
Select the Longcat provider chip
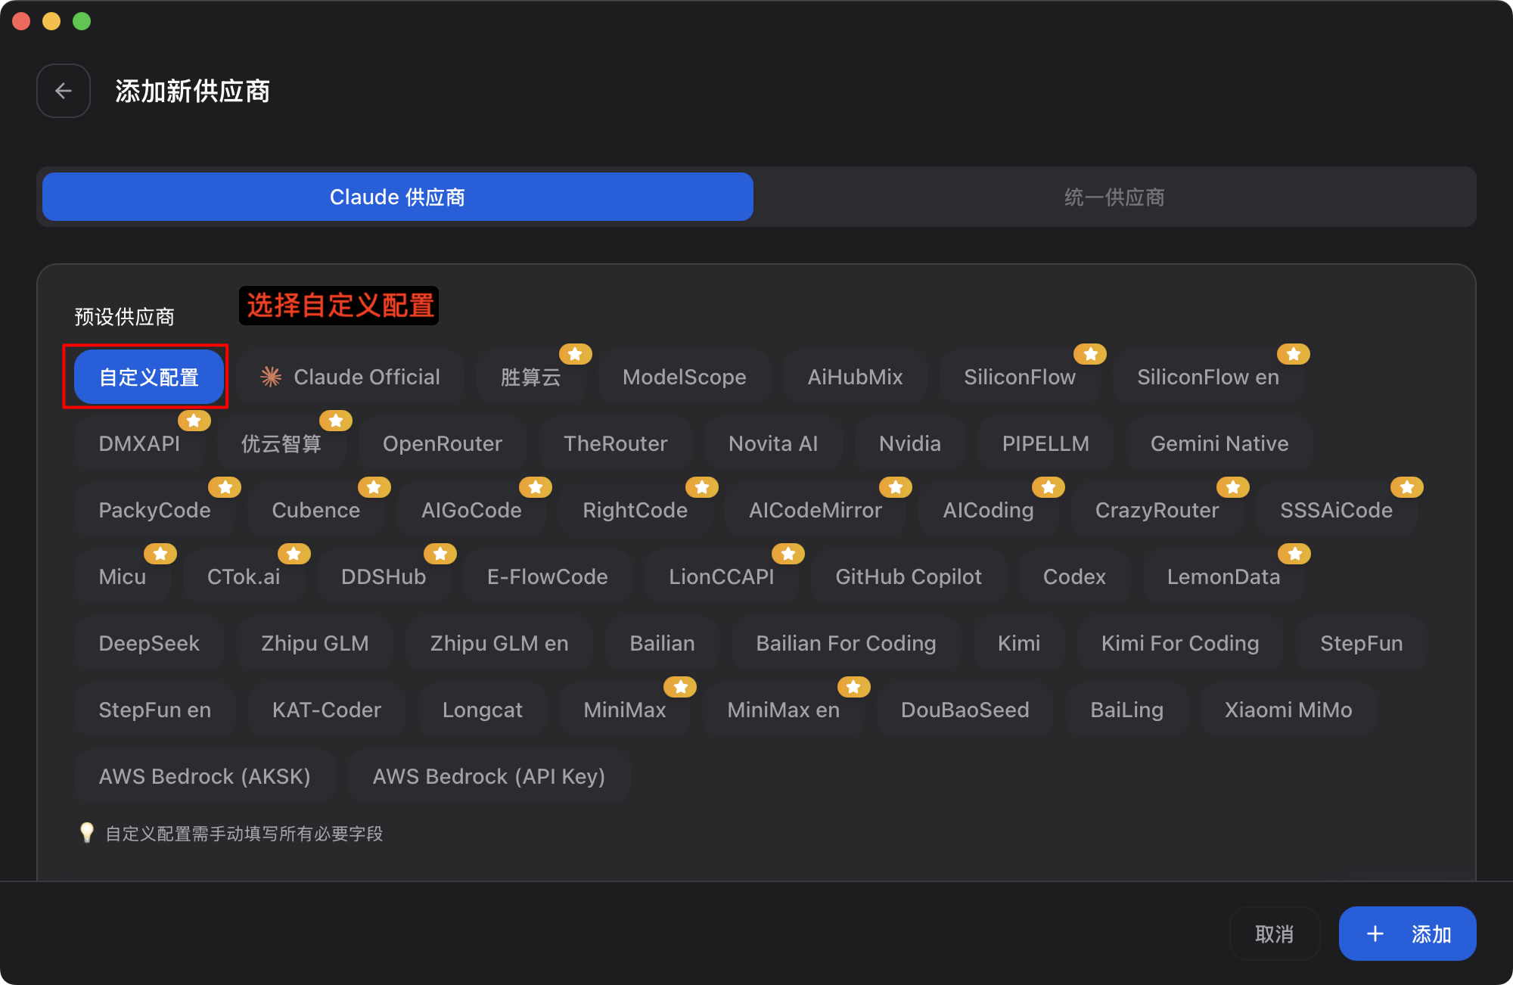pyautogui.click(x=483, y=710)
